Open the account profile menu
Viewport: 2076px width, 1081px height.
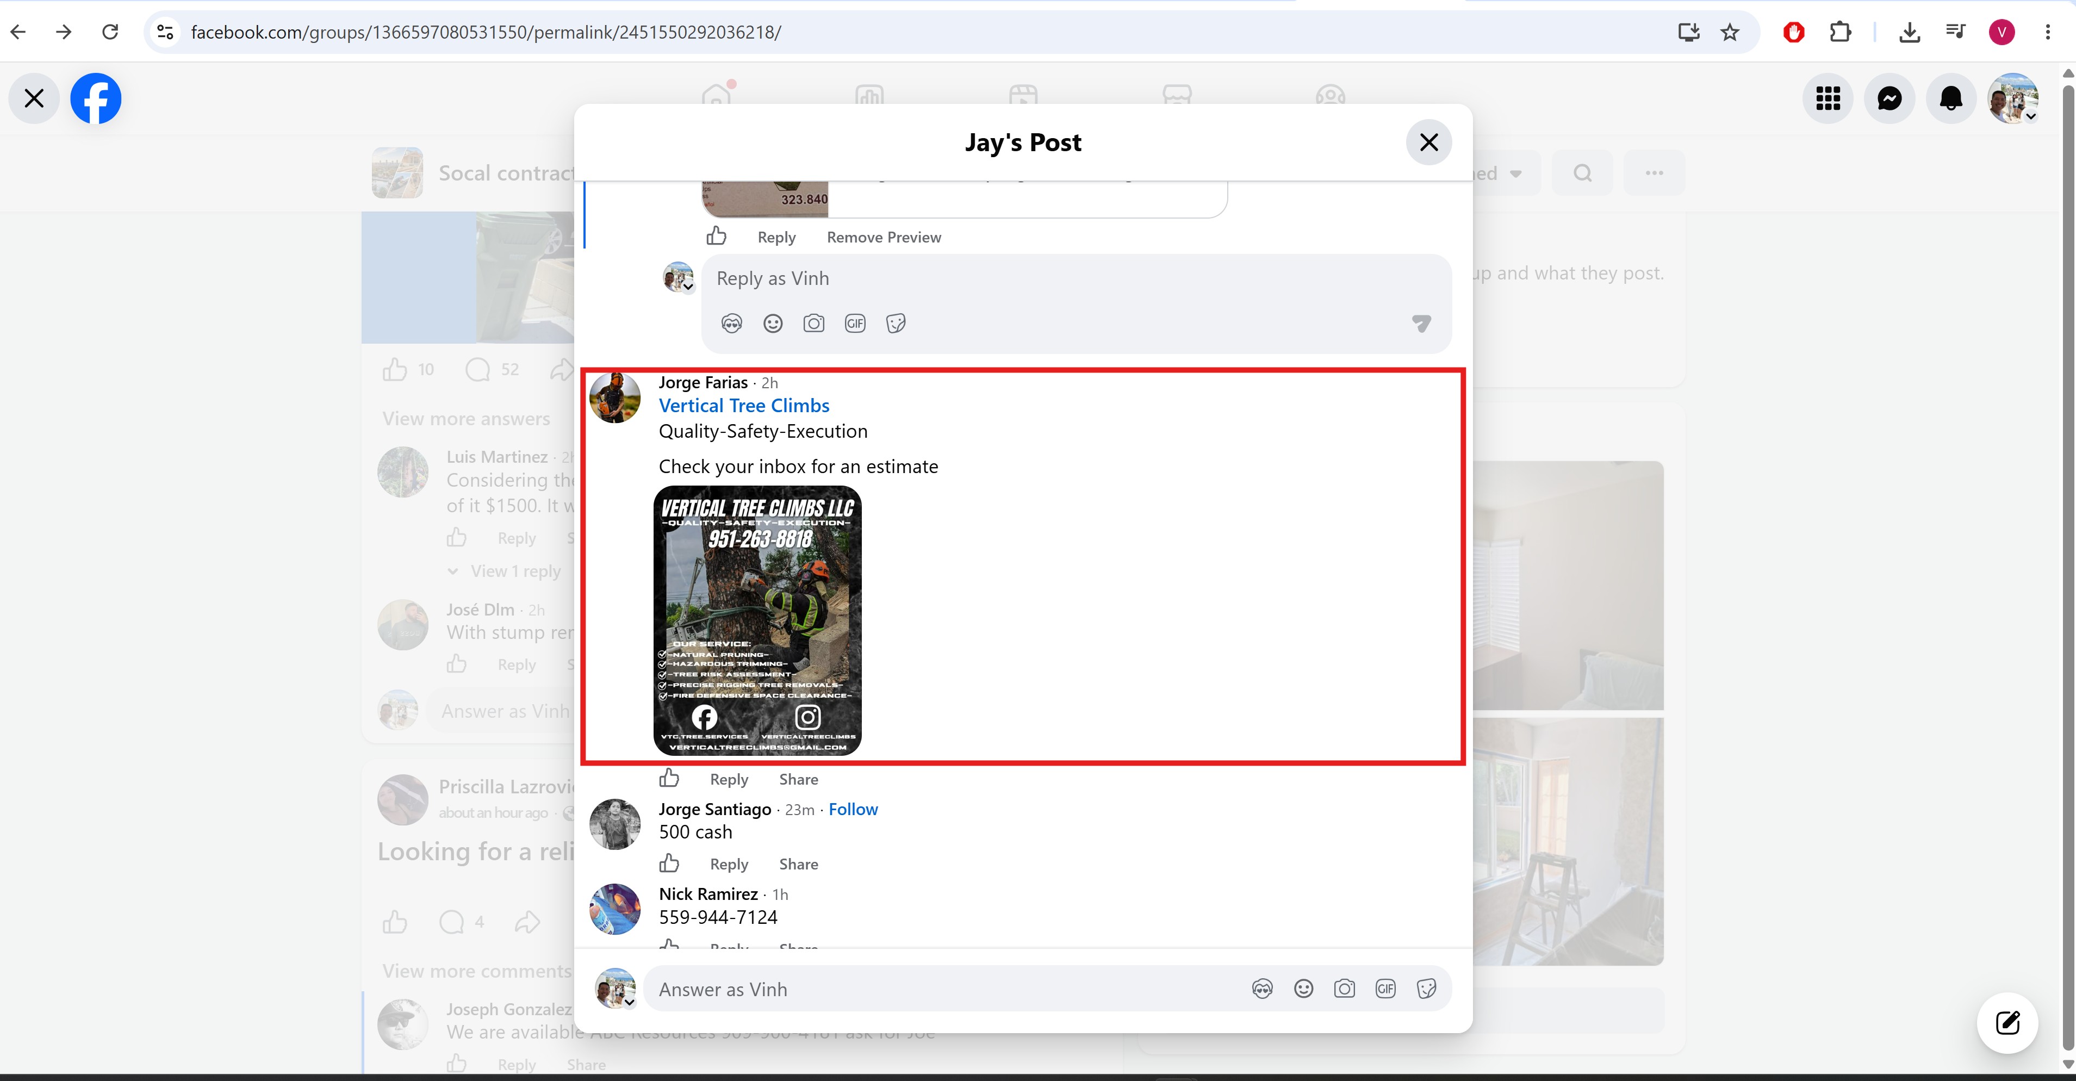click(2012, 98)
